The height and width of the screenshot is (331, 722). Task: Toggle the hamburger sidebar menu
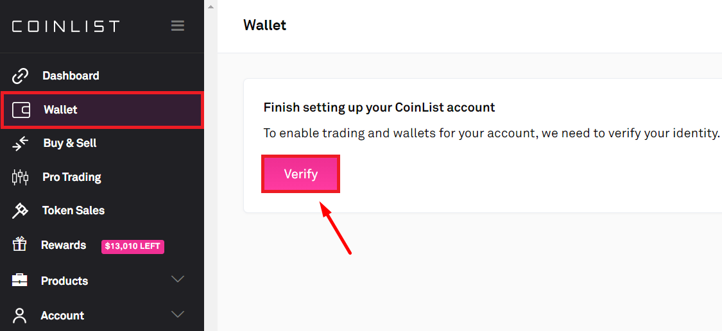coord(178,26)
